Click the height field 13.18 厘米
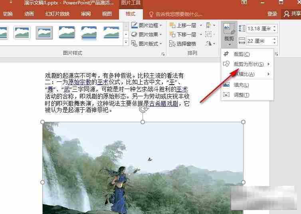The height and width of the screenshot is (214, 301). (259, 29)
